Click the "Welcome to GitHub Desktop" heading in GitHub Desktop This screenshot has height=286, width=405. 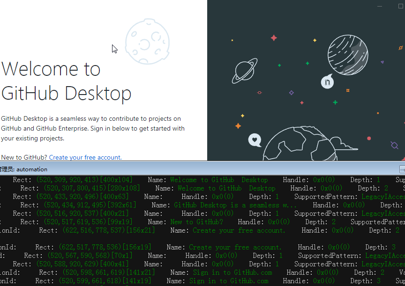pyautogui.click(x=67, y=81)
